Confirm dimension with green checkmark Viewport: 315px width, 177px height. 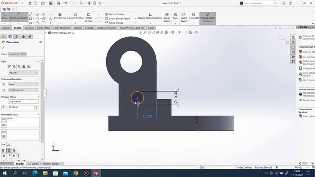3,48
